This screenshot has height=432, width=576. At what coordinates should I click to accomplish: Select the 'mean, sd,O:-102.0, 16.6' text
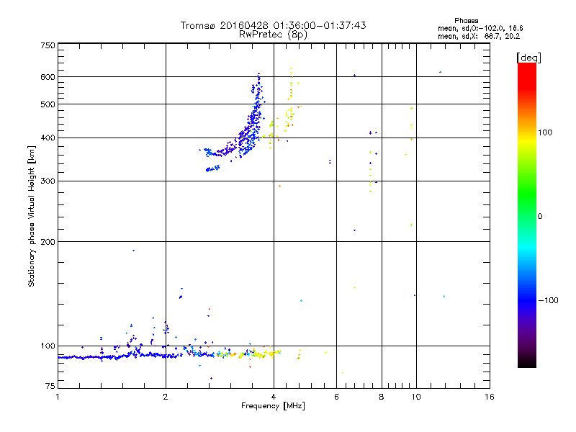click(480, 28)
